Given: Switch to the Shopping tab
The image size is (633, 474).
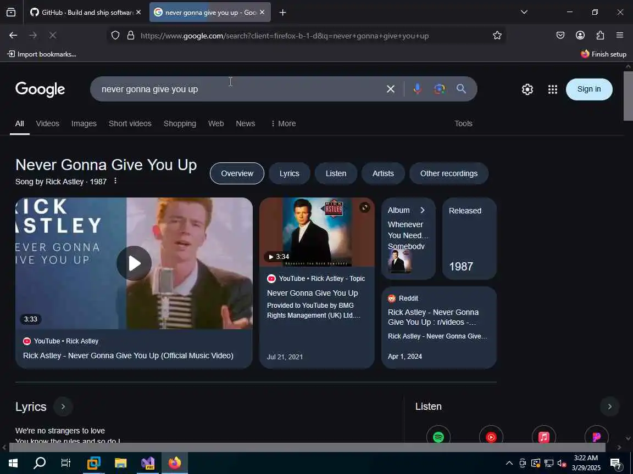Looking at the screenshot, I should click(180, 123).
